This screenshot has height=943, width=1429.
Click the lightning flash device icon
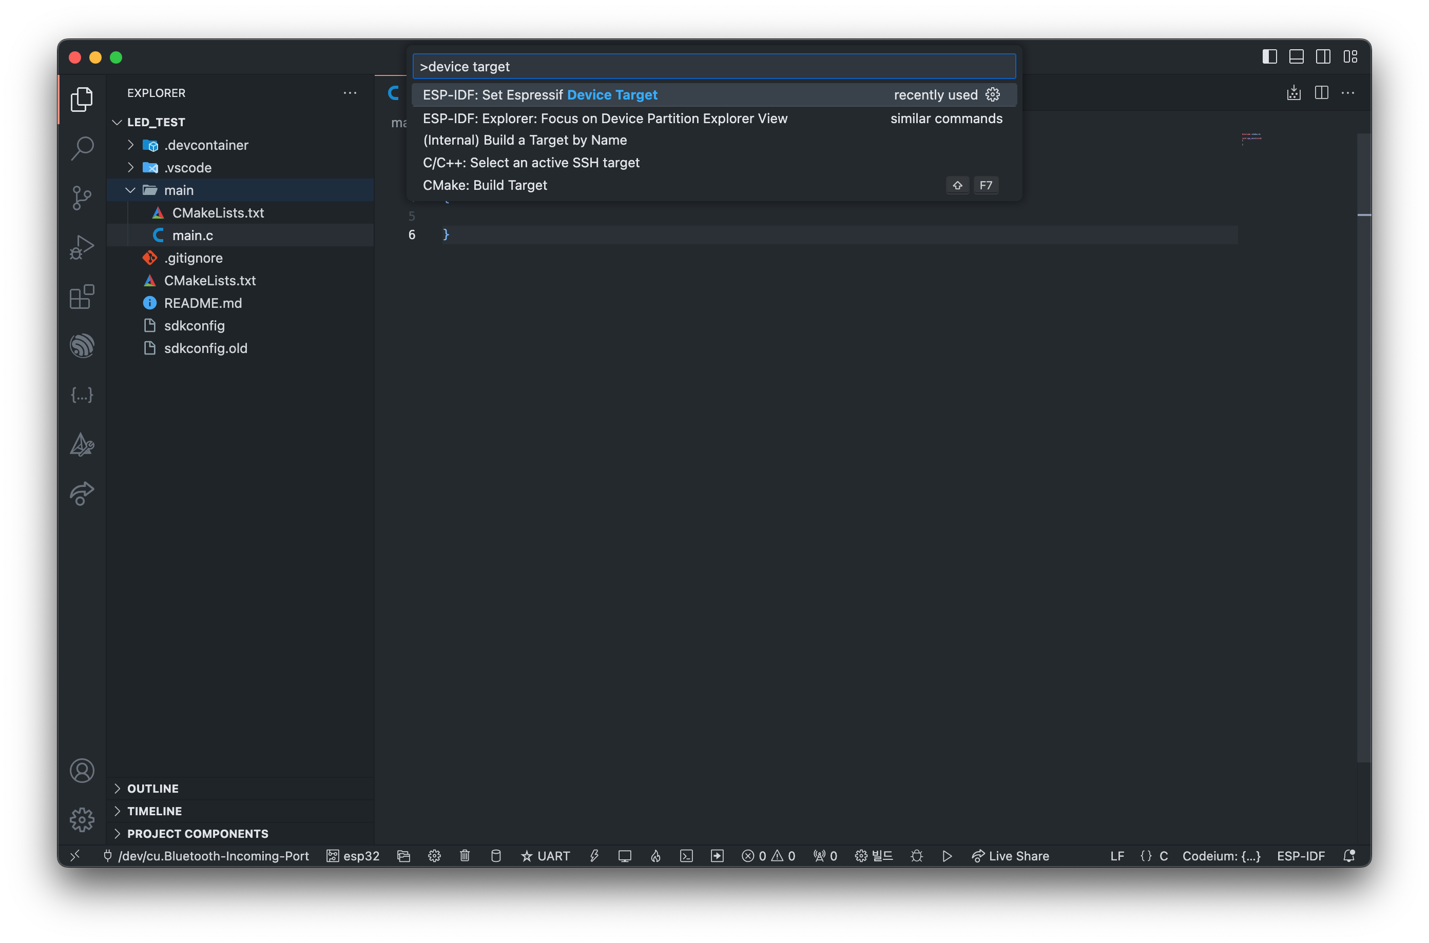click(x=594, y=856)
